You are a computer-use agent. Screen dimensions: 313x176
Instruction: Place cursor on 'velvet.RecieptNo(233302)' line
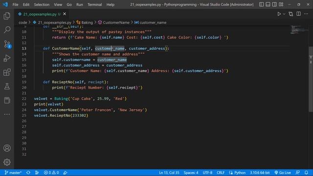click(61, 115)
